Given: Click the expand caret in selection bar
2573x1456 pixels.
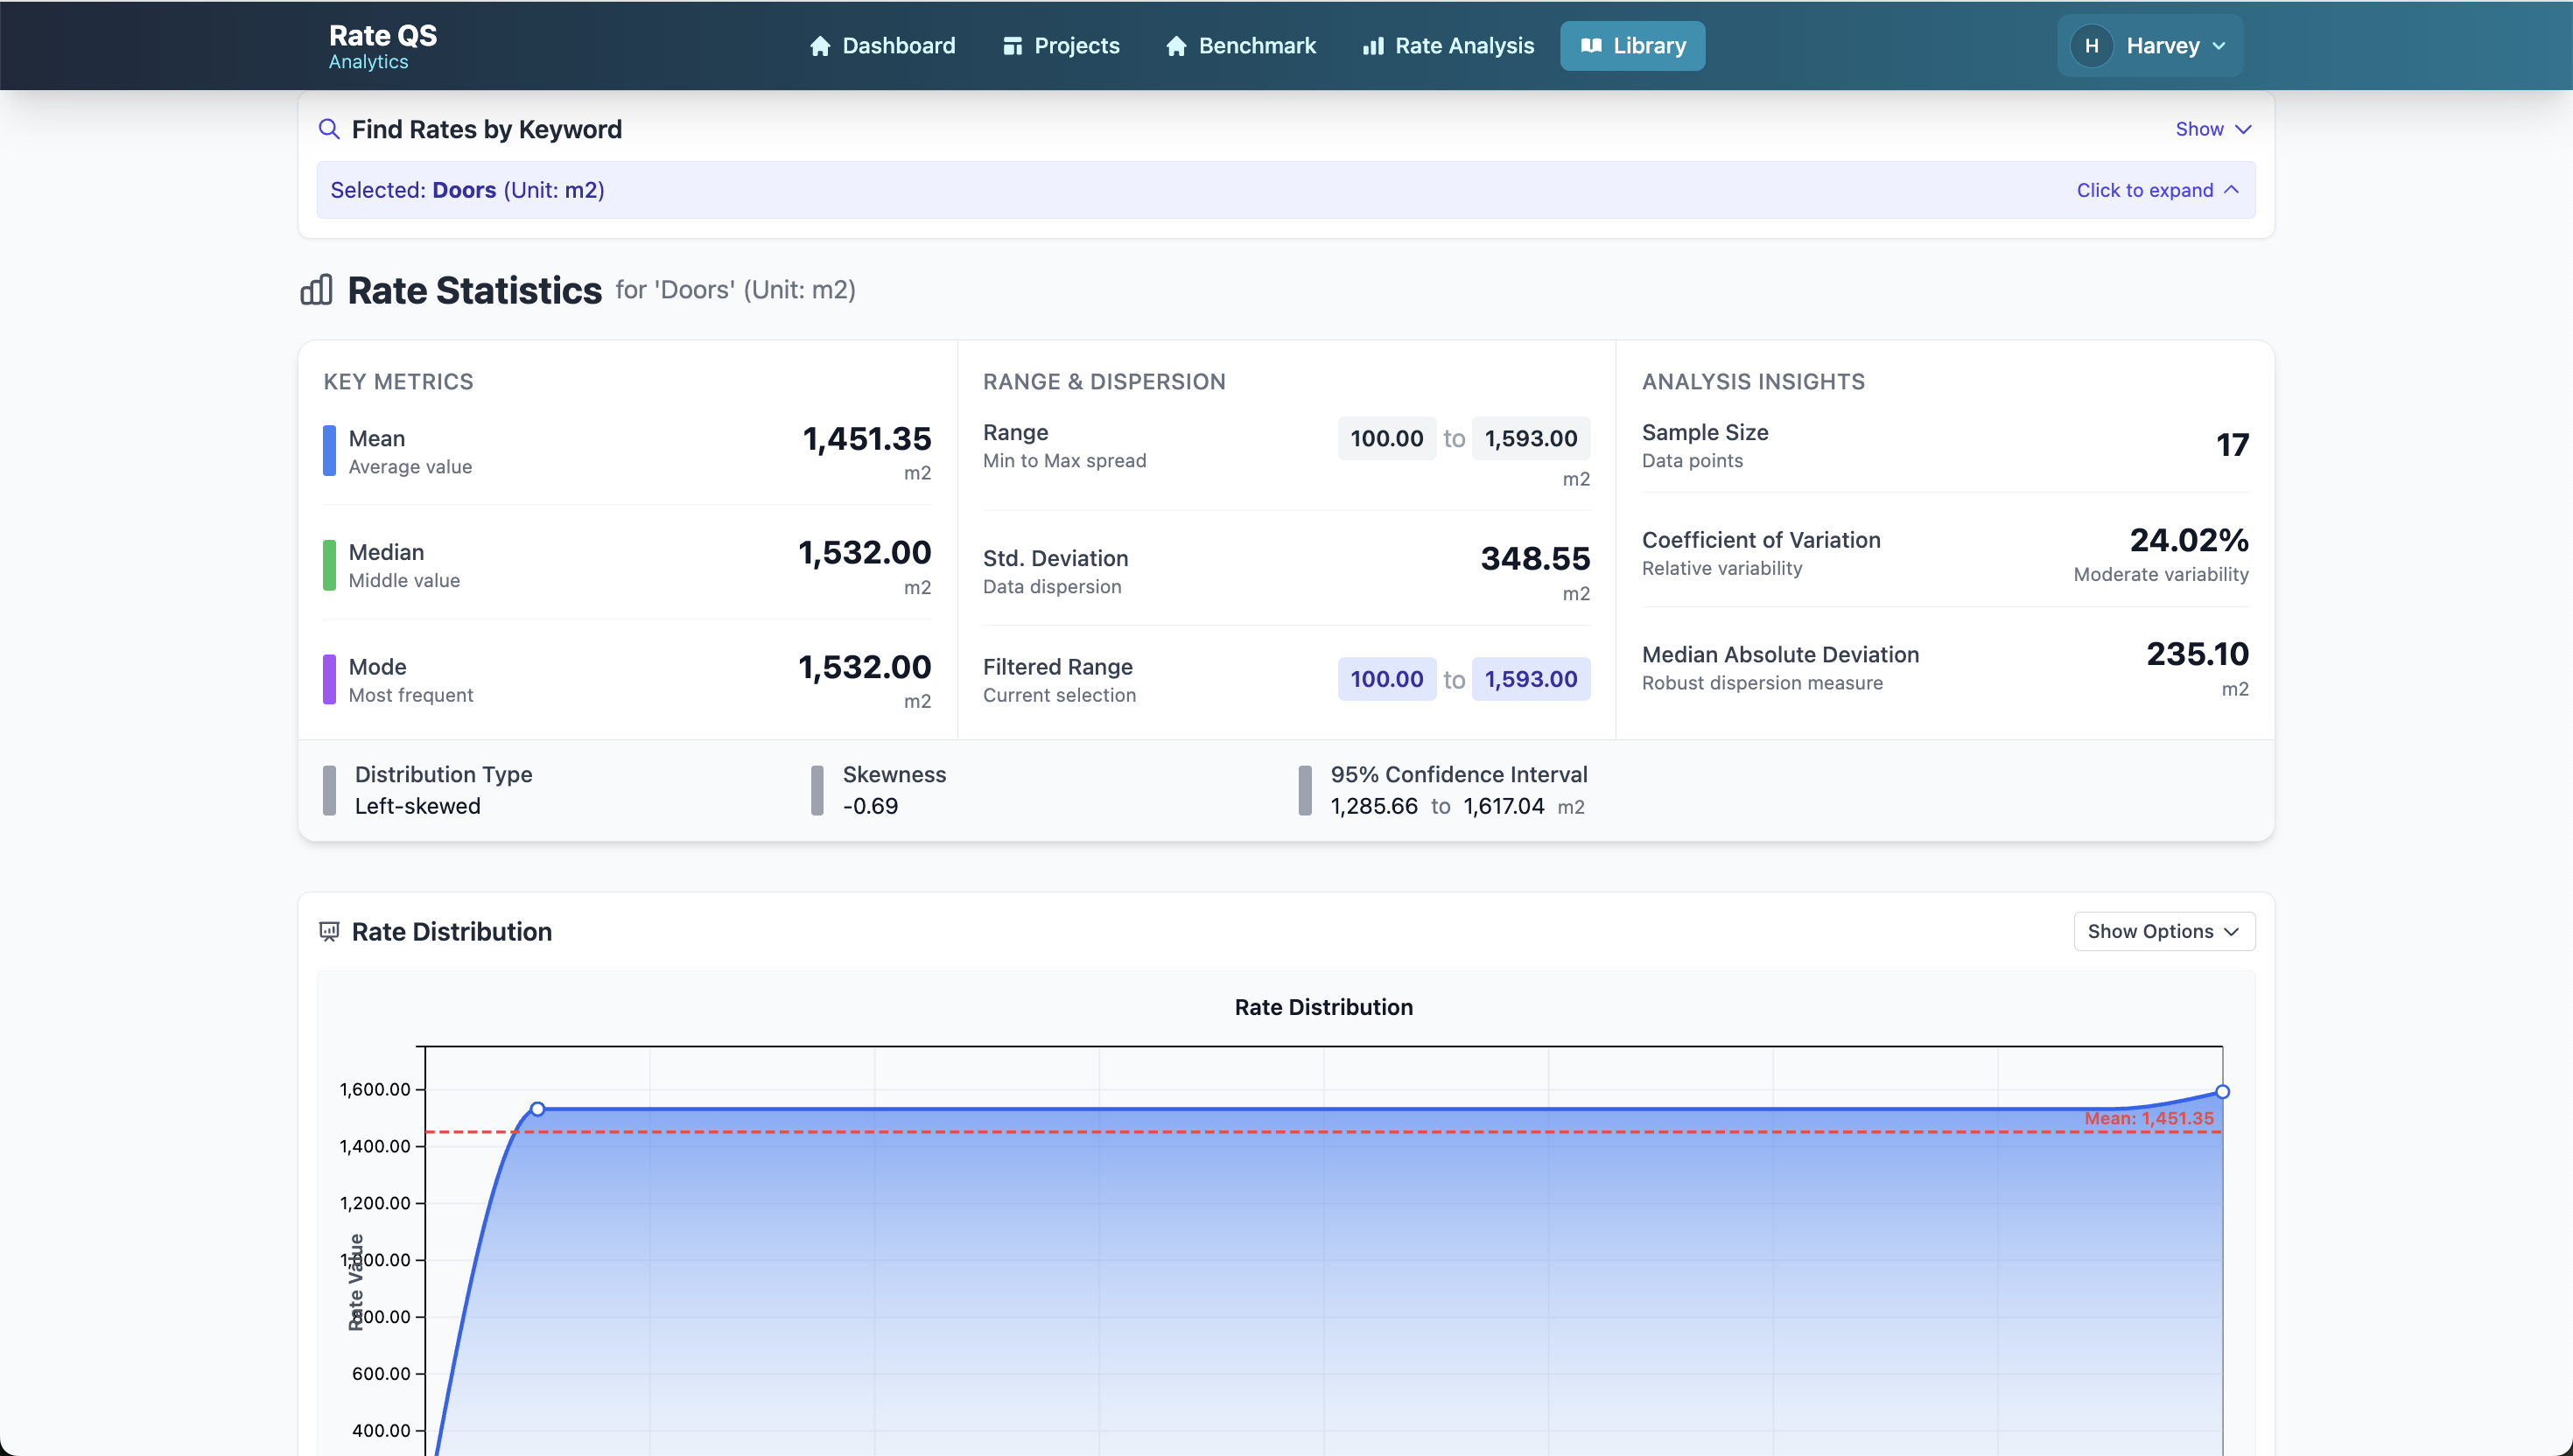Looking at the screenshot, I should click(x=2231, y=189).
